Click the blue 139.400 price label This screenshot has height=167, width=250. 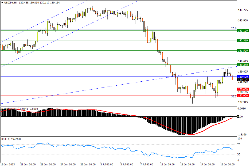point(243,77)
